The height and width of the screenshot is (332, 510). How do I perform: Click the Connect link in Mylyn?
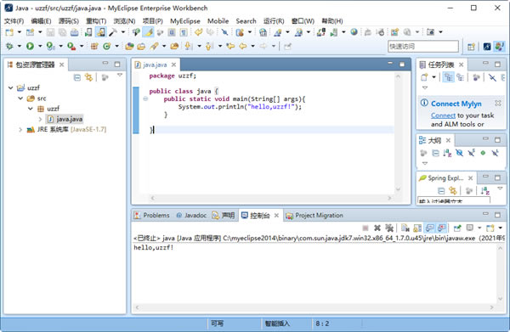(x=443, y=115)
